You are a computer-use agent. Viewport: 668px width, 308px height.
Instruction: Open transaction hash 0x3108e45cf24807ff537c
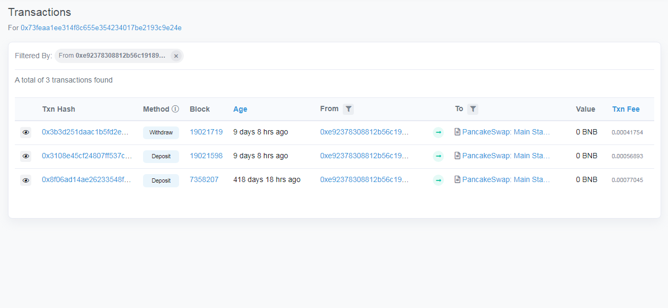(x=86, y=156)
